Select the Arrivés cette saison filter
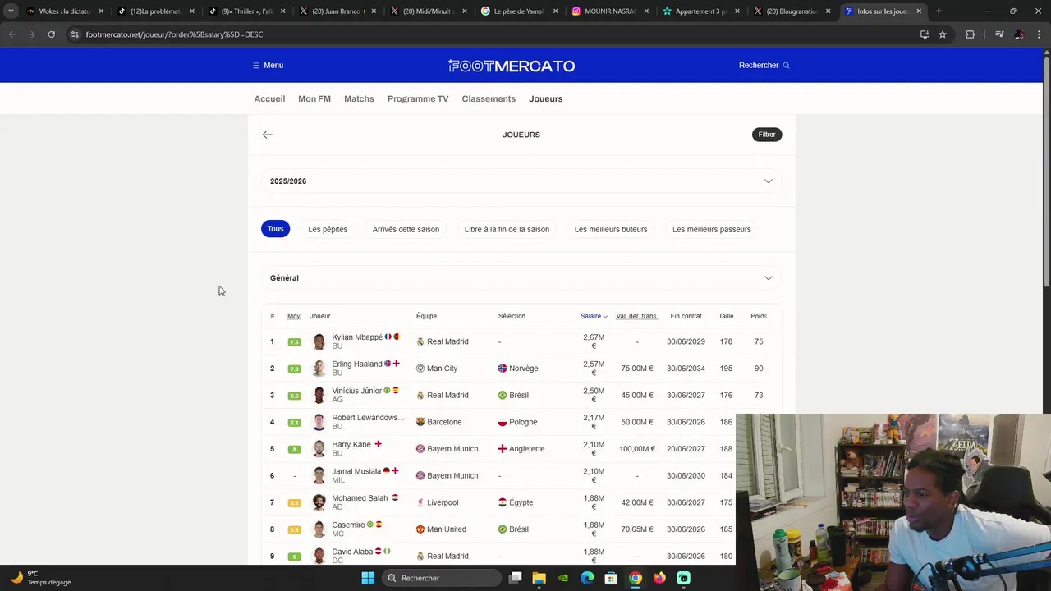 click(x=406, y=229)
